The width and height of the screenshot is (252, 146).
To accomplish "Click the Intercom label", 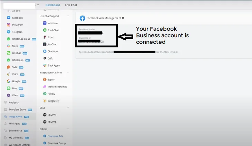I will (52, 23).
